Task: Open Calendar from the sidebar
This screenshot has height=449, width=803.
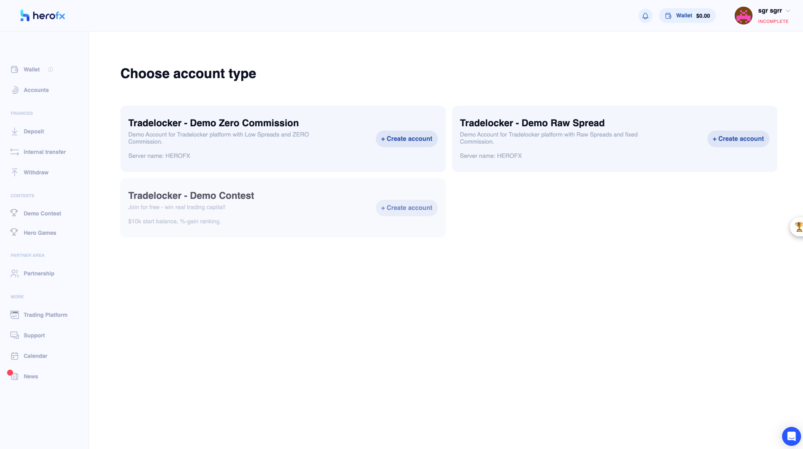Action: pyautogui.click(x=36, y=356)
